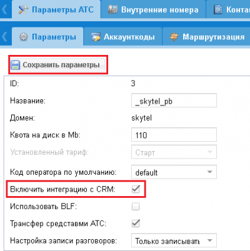Viewport: 250px width, 251px height.
Task: Toggle Трансфер средствами АТС checkbox
Action: pyautogui.click(x=136, y=224)
